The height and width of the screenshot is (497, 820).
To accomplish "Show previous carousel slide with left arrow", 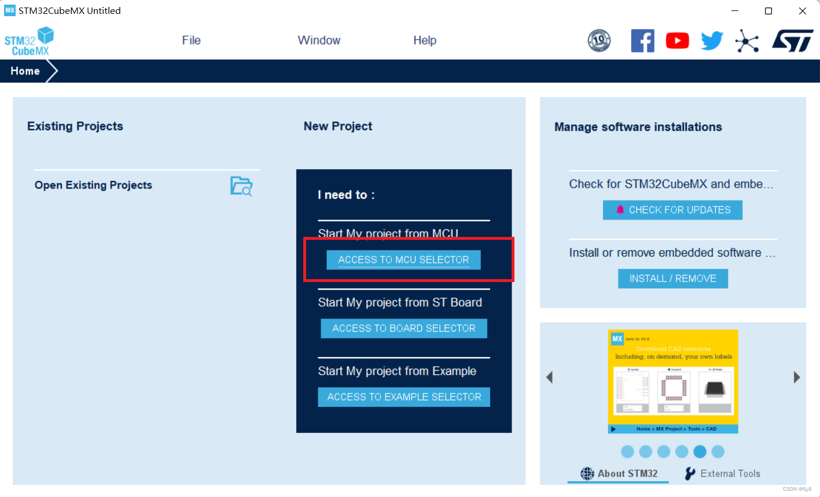I will point(550,377).
